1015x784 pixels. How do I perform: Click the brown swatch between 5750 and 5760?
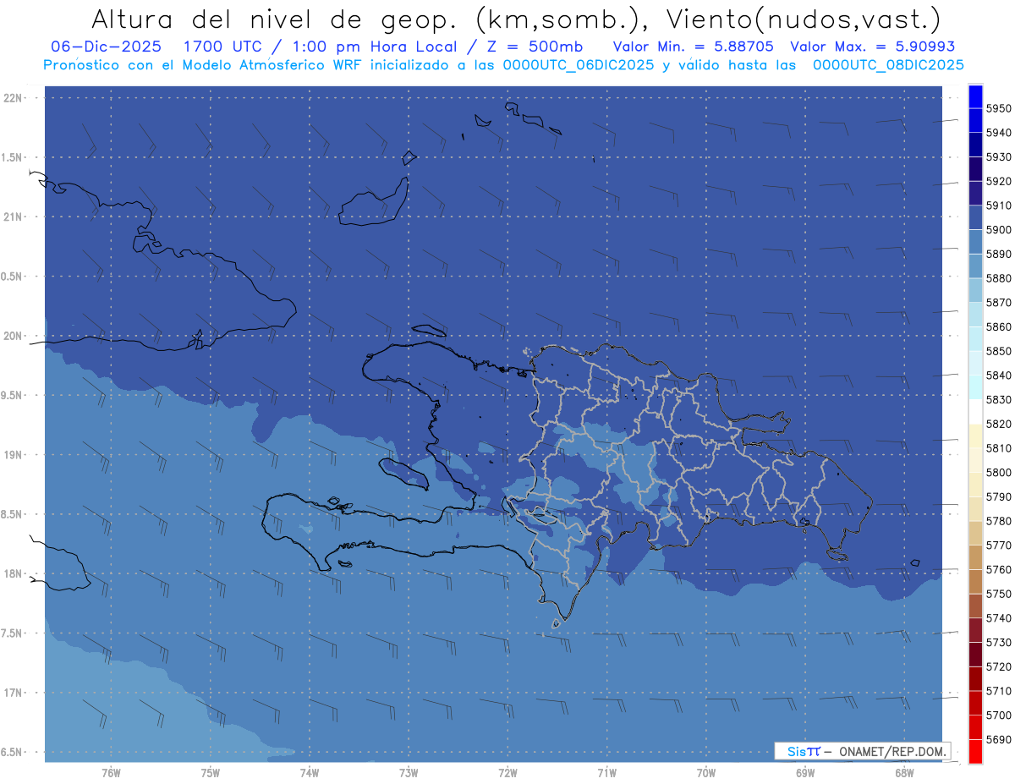click(x=975, y=581)
